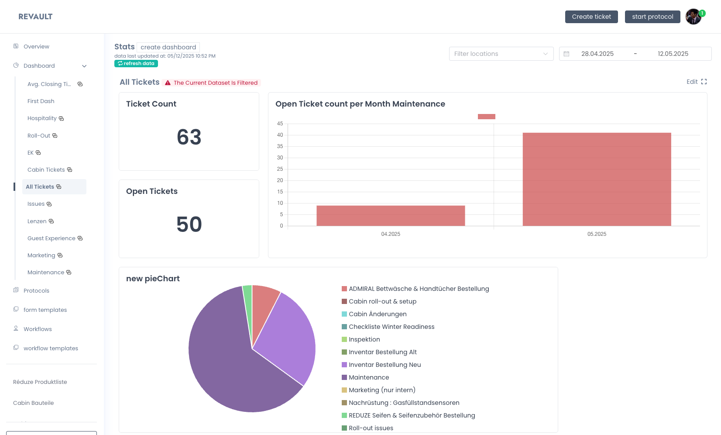Click the start date 28.04.2025 field
721x435 pixels.
click(597, 54)
